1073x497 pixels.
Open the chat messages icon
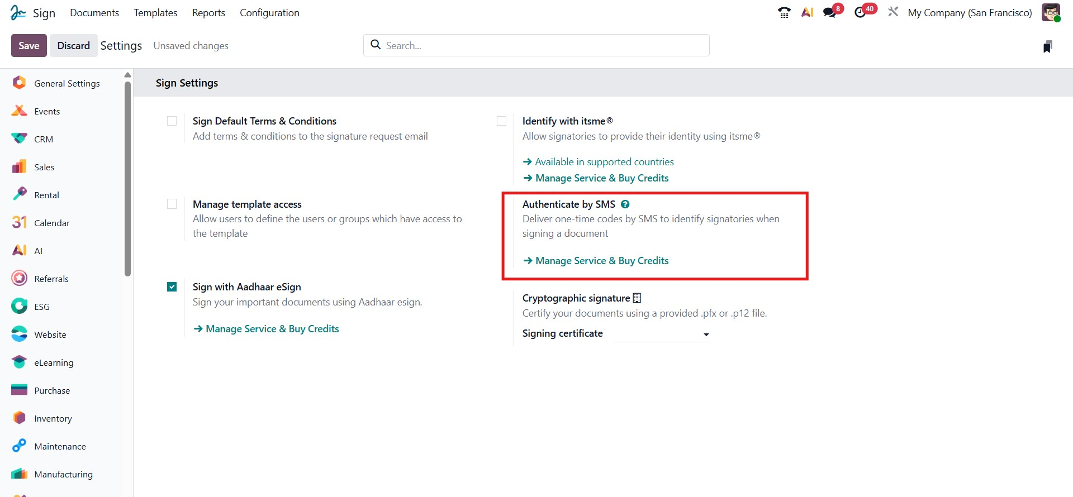coord(830,12)
